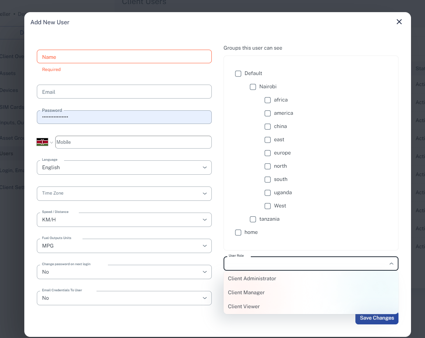Open the Email Credentials To User dropdown arrow
The height and width of the screenshot is (338, 425).
(x=205, y=298)
